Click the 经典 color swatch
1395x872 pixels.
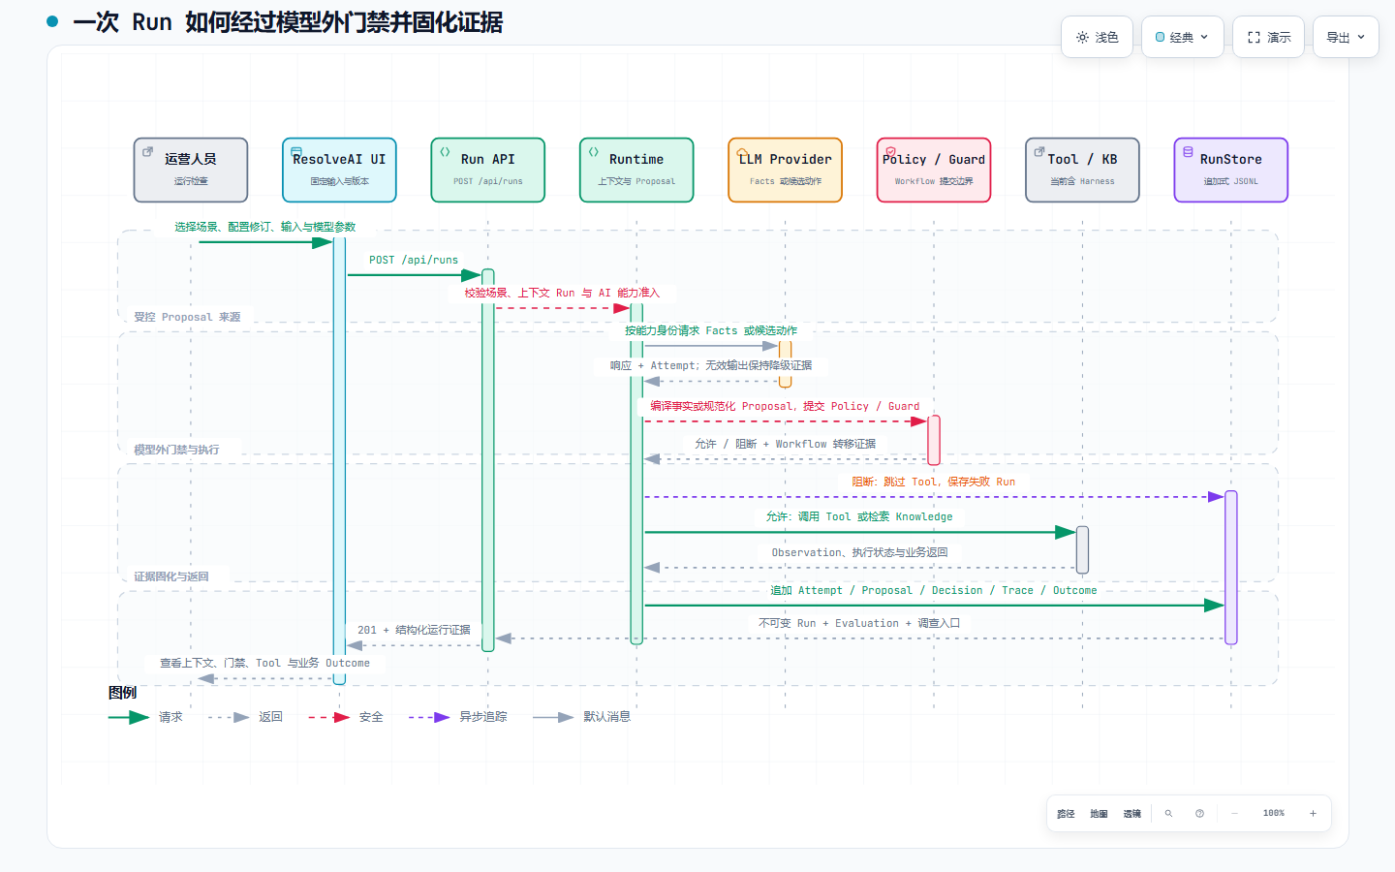[x=1160, y=37]
